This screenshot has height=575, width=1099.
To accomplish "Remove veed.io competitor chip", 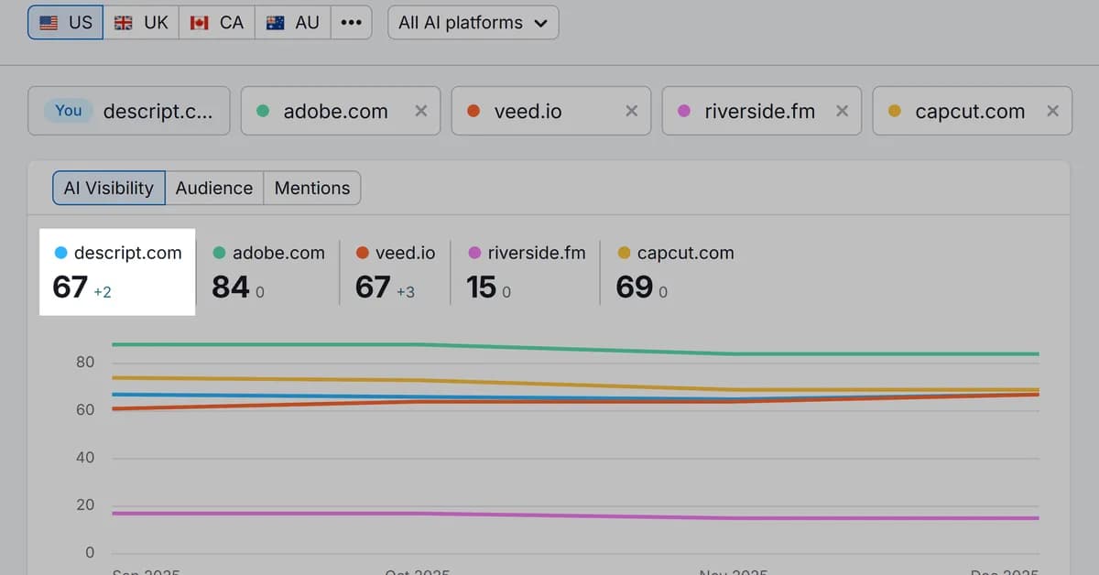I will click(x=631, y=111).
